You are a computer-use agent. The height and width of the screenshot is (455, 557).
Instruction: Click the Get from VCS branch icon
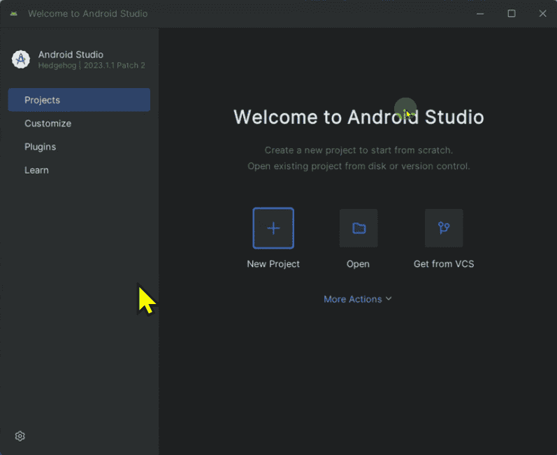444,228
